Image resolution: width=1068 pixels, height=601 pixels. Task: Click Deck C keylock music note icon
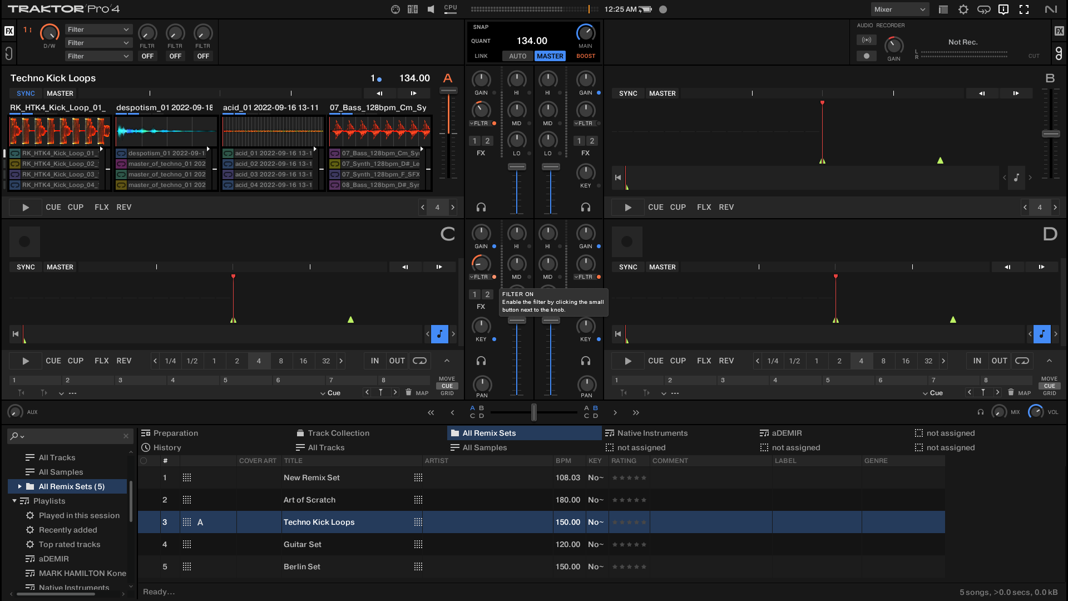pos(439,334)
